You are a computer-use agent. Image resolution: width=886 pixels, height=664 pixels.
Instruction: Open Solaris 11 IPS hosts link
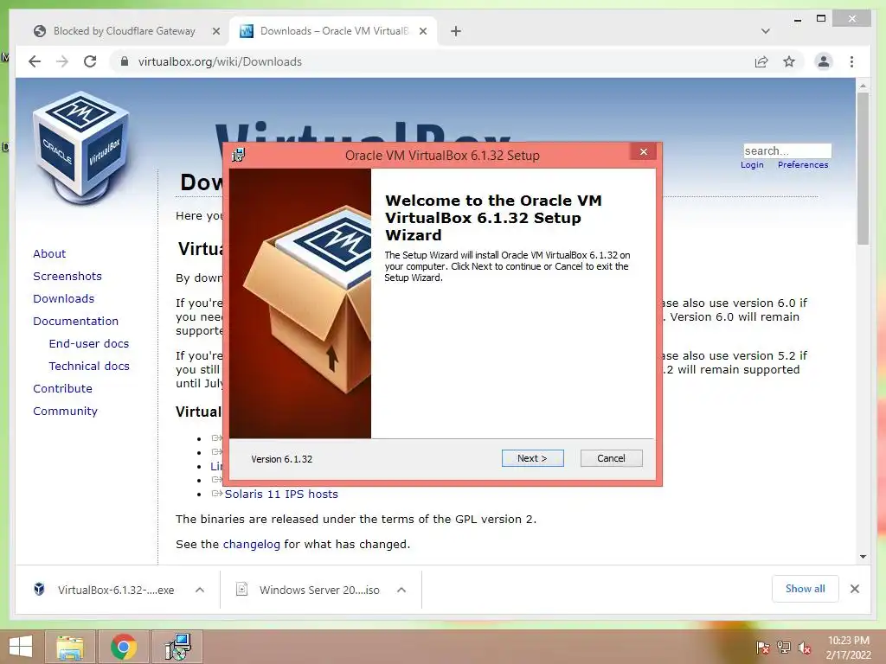click(281, 494)
